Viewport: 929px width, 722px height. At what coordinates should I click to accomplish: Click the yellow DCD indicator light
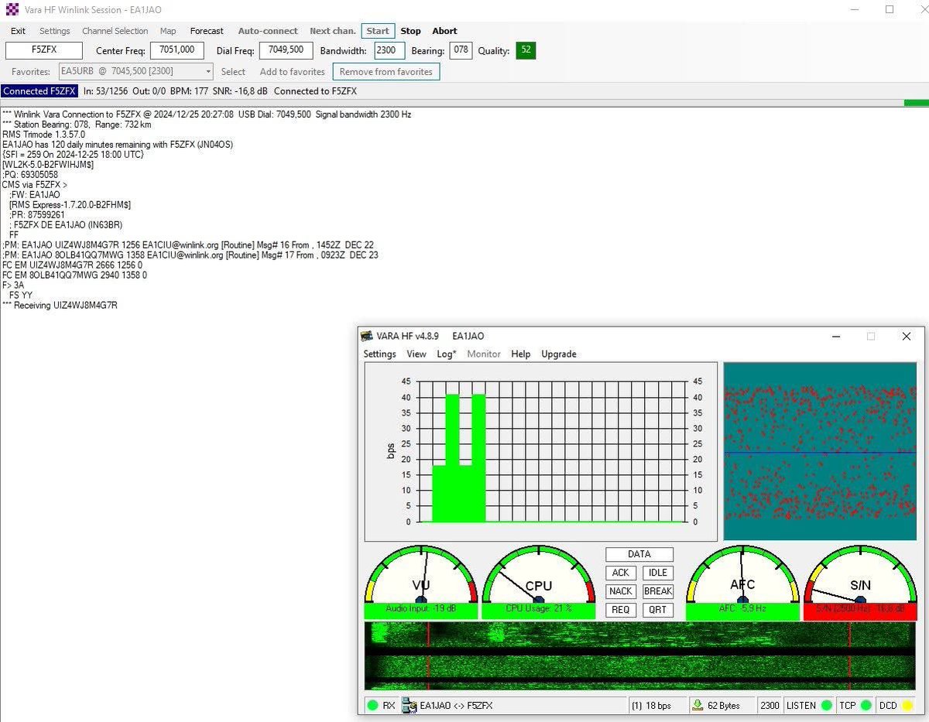point(907,706)
